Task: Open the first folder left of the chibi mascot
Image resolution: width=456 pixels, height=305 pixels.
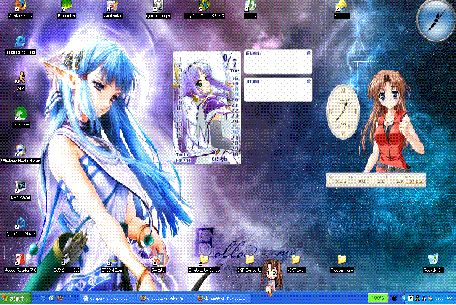Action: tap(204, 262)
